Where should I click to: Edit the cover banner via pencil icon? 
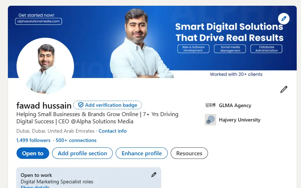pyautogui.click(x=283, y=19)
